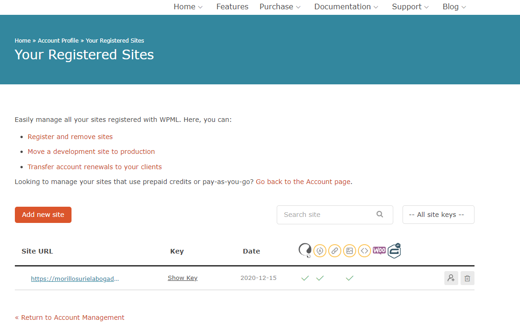This screenshot has height=330, width=520.
Task: Expand the Documentation menu
Action: tap(346, 6)
